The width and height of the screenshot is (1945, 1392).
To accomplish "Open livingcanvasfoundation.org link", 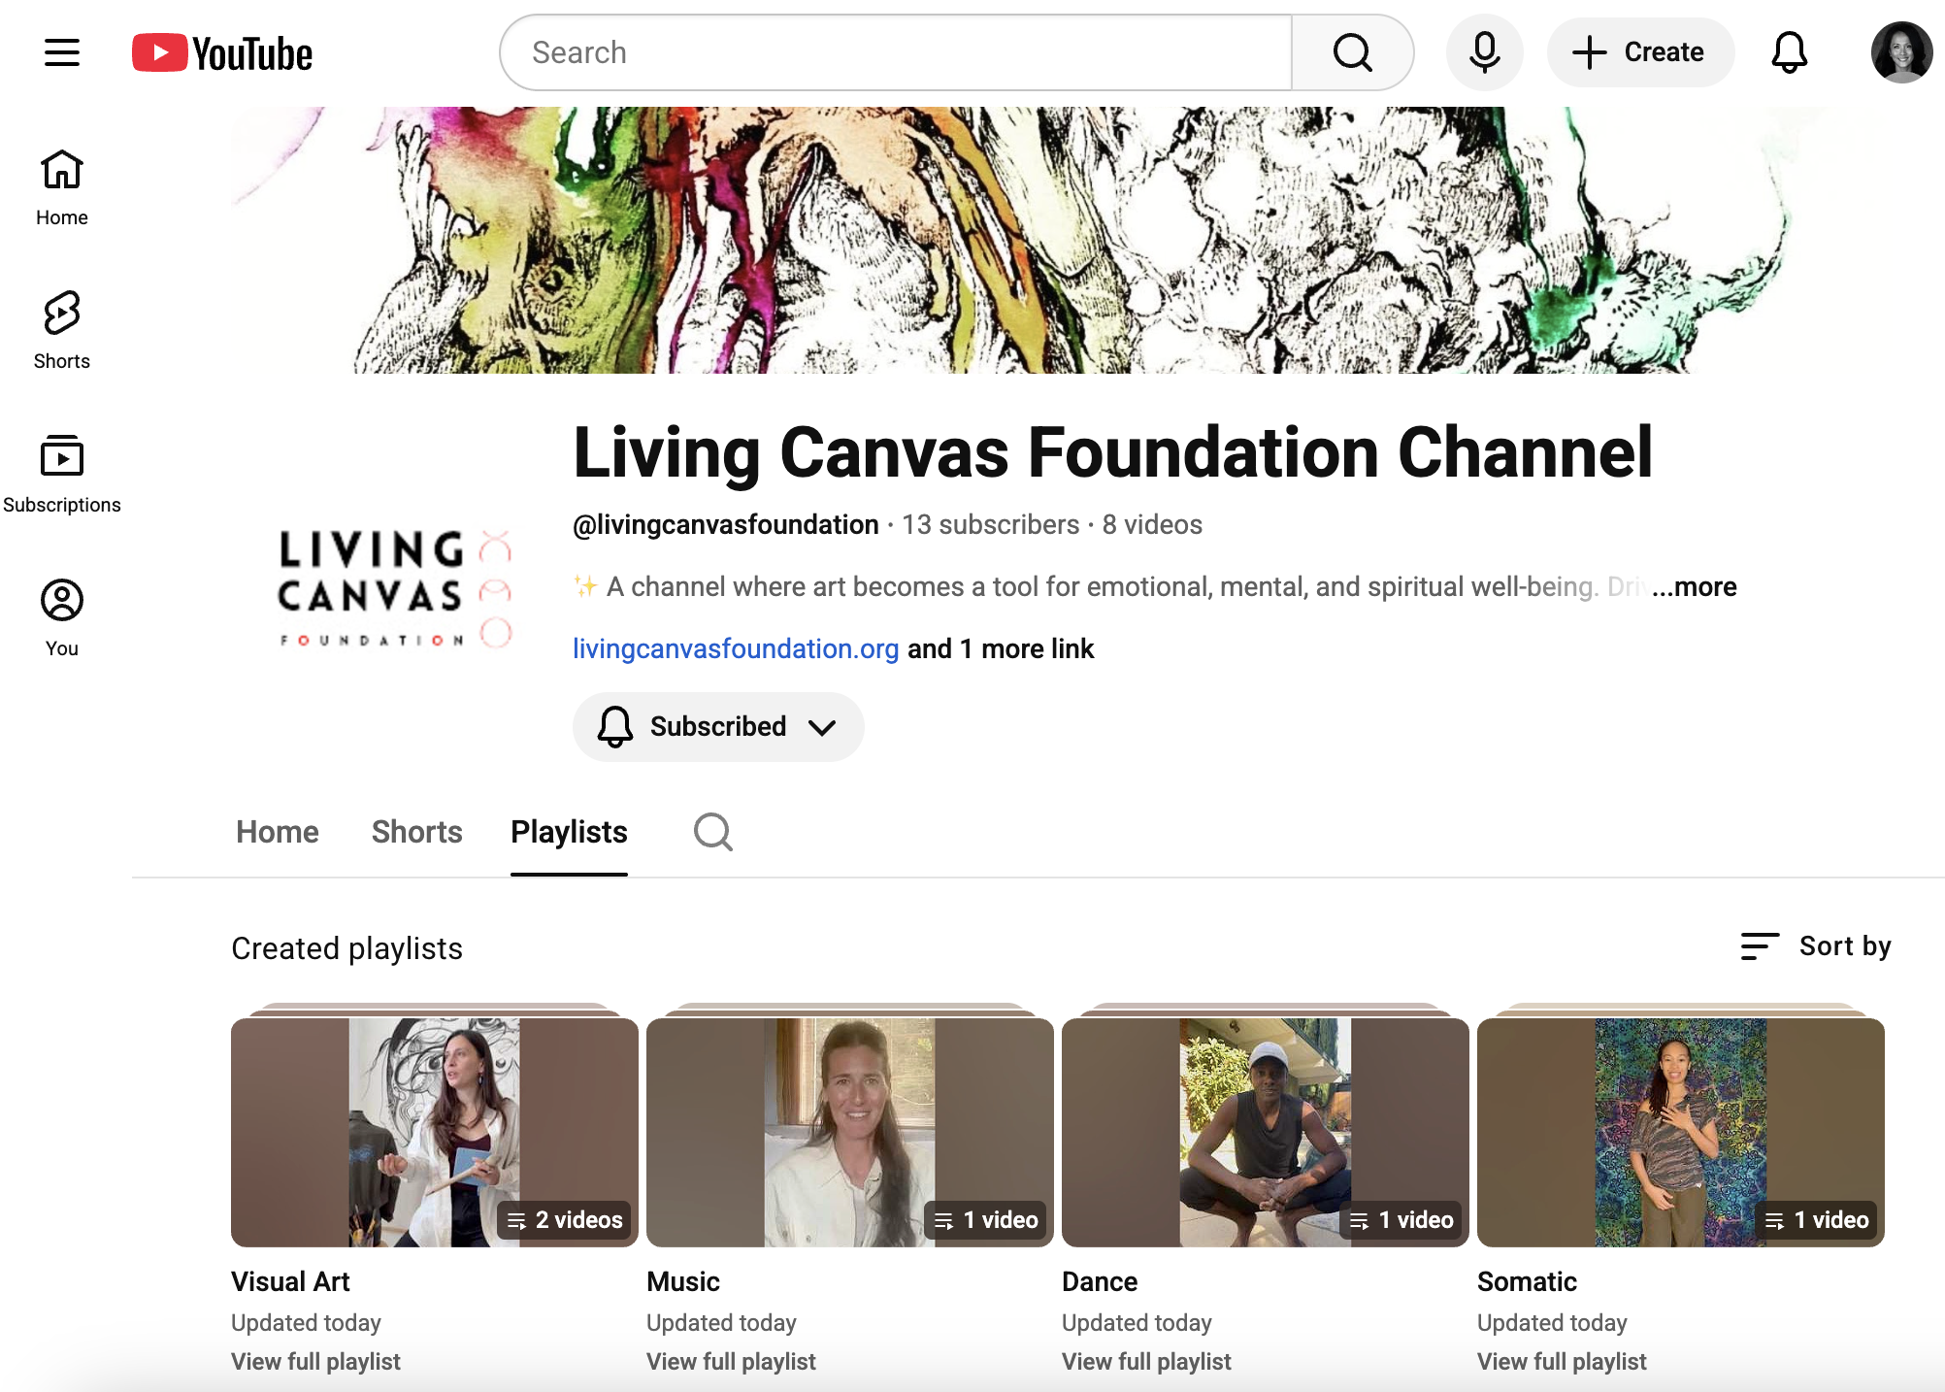I will tap(736, 648).
